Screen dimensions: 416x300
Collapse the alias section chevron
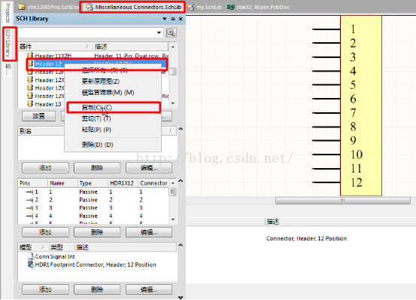click(181, 129)
